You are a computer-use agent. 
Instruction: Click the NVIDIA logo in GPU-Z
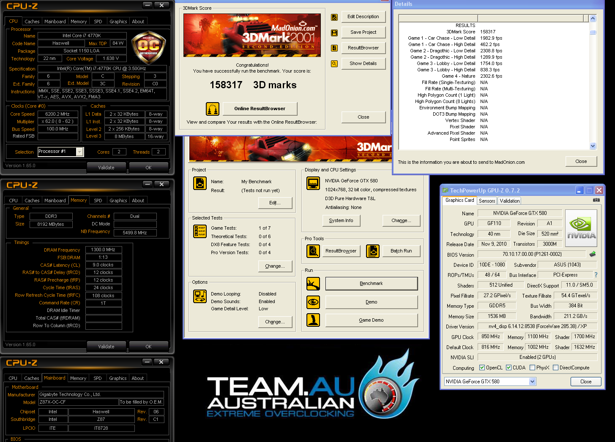pyautogui.click(x=581, y=228)
